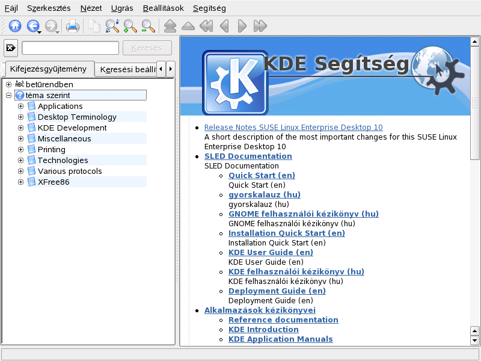Click the Forward navigation arrow
Image resolution: width=481 pixels, height=361 pixels.
tap(51, 26)
